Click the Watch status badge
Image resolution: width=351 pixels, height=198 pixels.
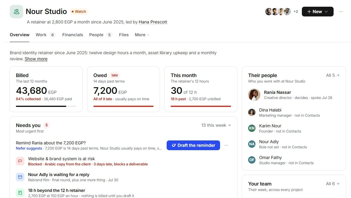[x=79, y=12]
